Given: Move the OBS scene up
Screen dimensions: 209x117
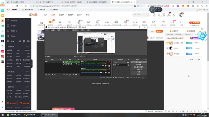Looking at the screenshot, I should [53, 75].
